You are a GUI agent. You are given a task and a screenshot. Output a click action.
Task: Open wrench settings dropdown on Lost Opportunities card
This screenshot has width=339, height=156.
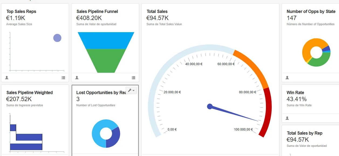point(131,90)
